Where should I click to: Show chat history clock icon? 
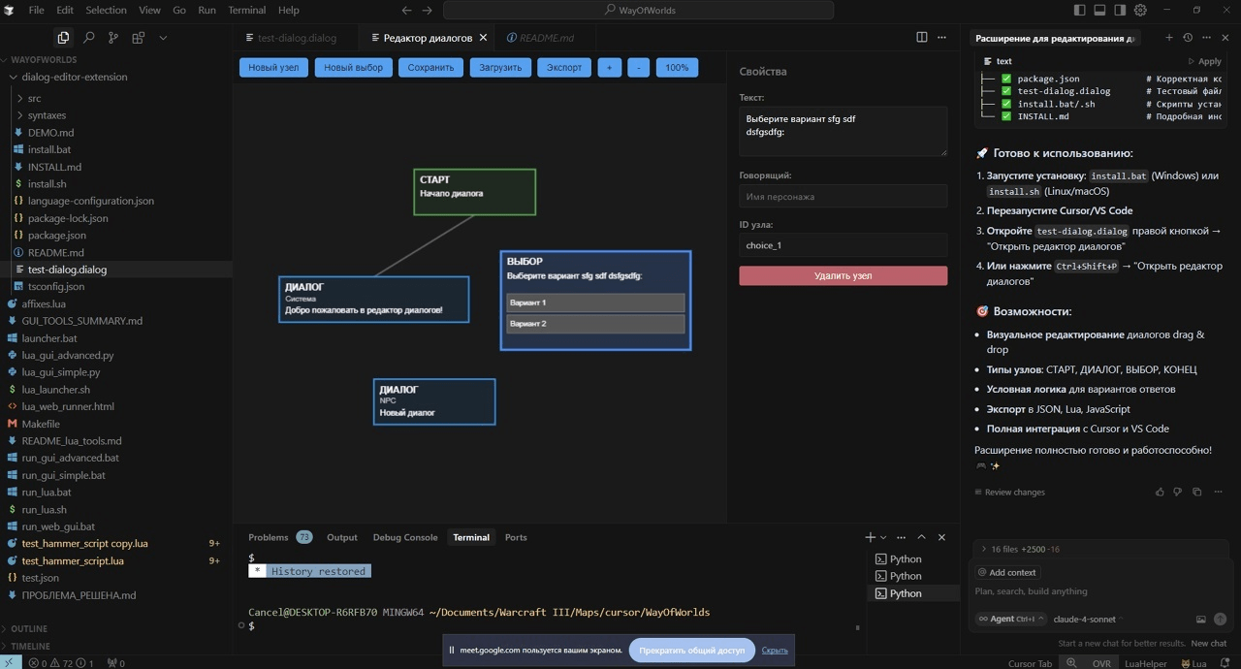click(x=1188, y=38)
